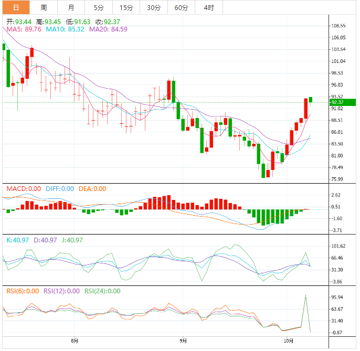360x351 pixels.
Task: Click the 10月 marker on time axis
Action: 289,341
